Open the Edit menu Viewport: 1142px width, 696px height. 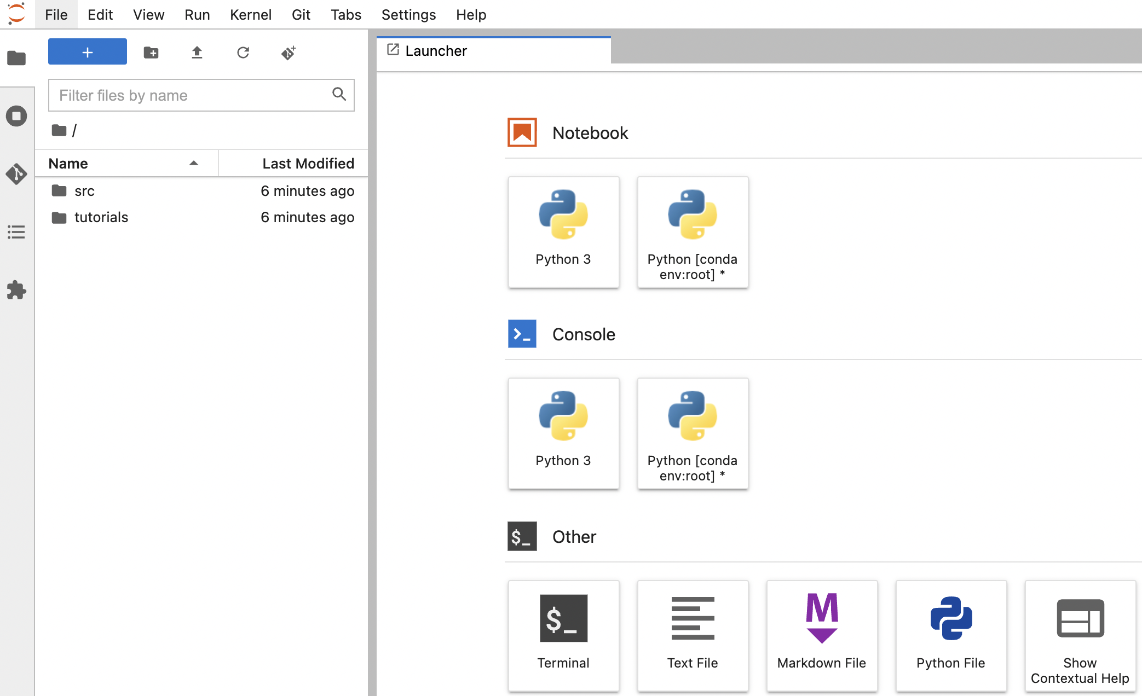tap(100, 14)
